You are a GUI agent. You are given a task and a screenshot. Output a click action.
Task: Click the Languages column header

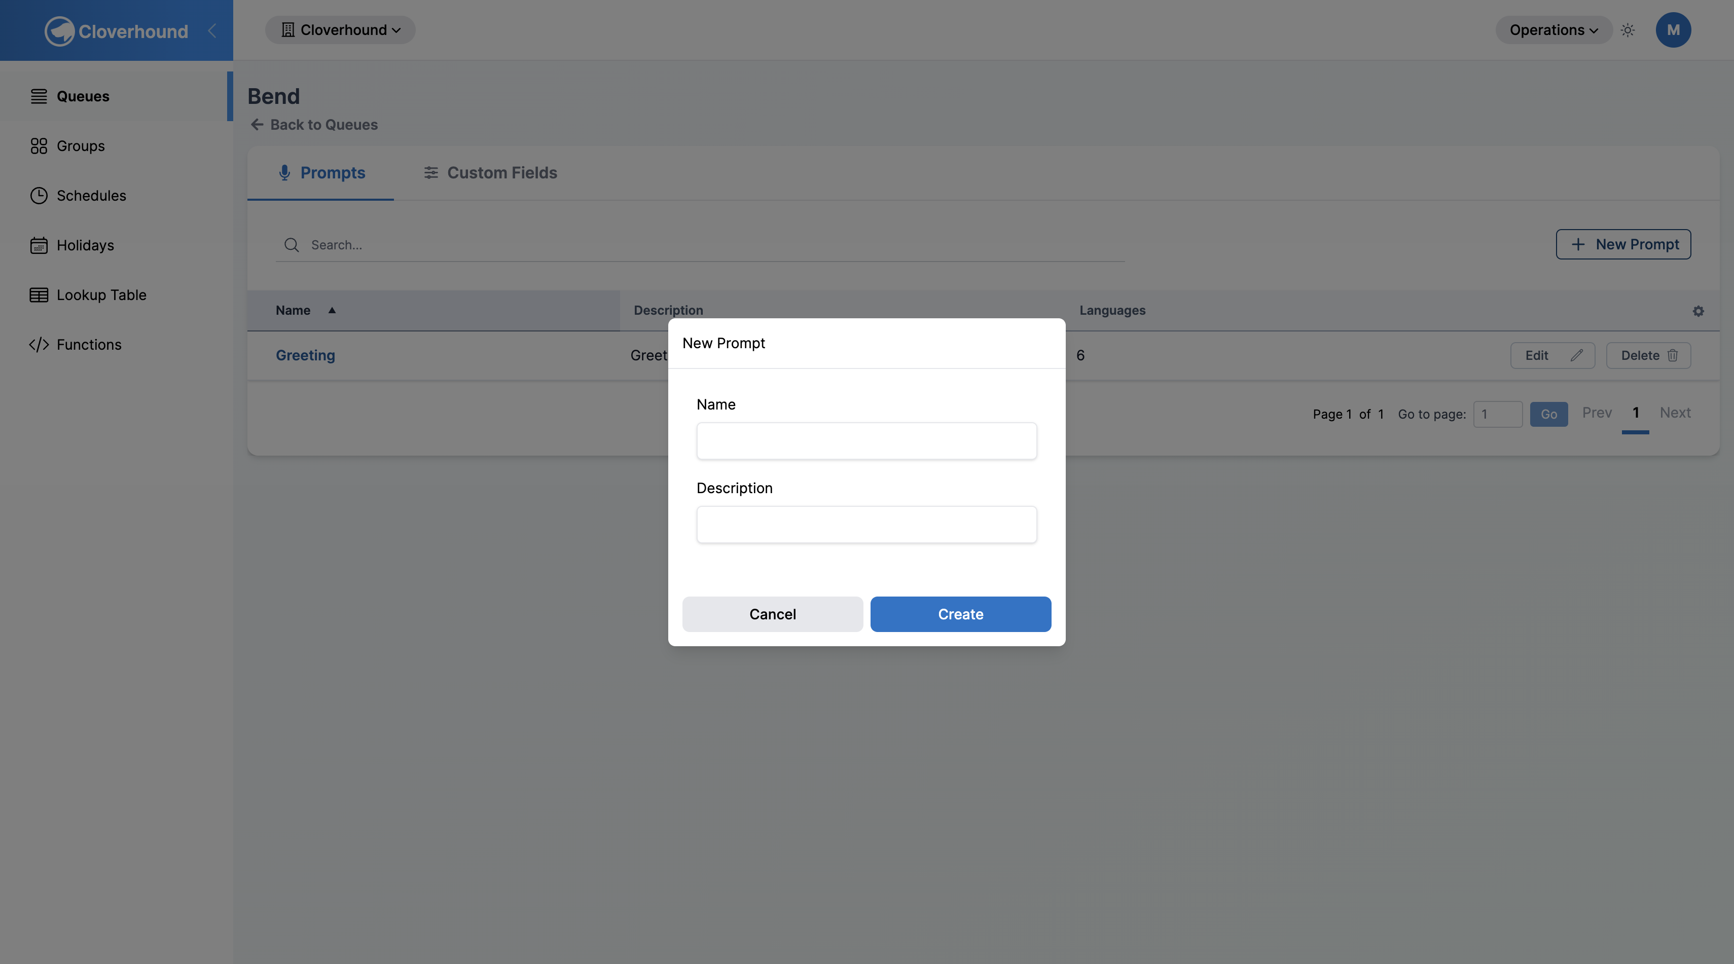1113,310
